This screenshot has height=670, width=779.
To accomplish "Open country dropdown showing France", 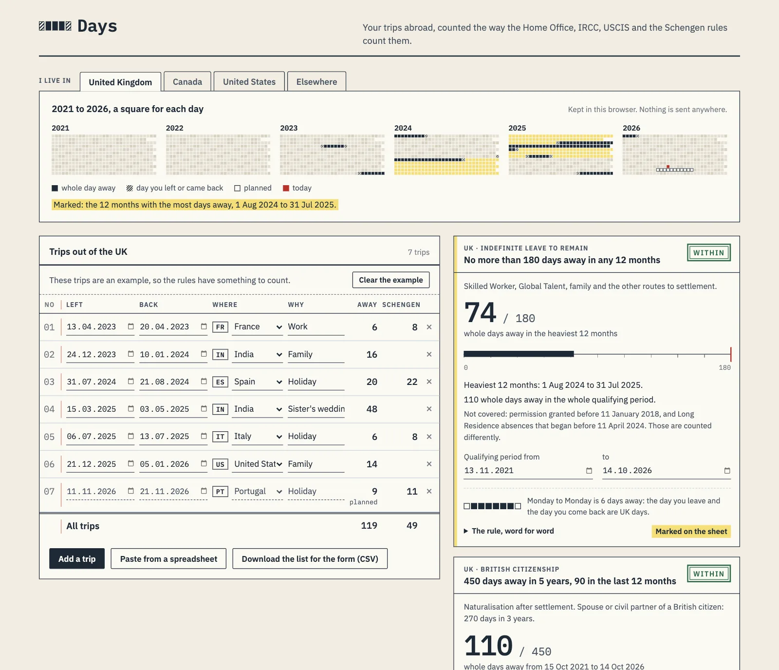I will point(258,327).
